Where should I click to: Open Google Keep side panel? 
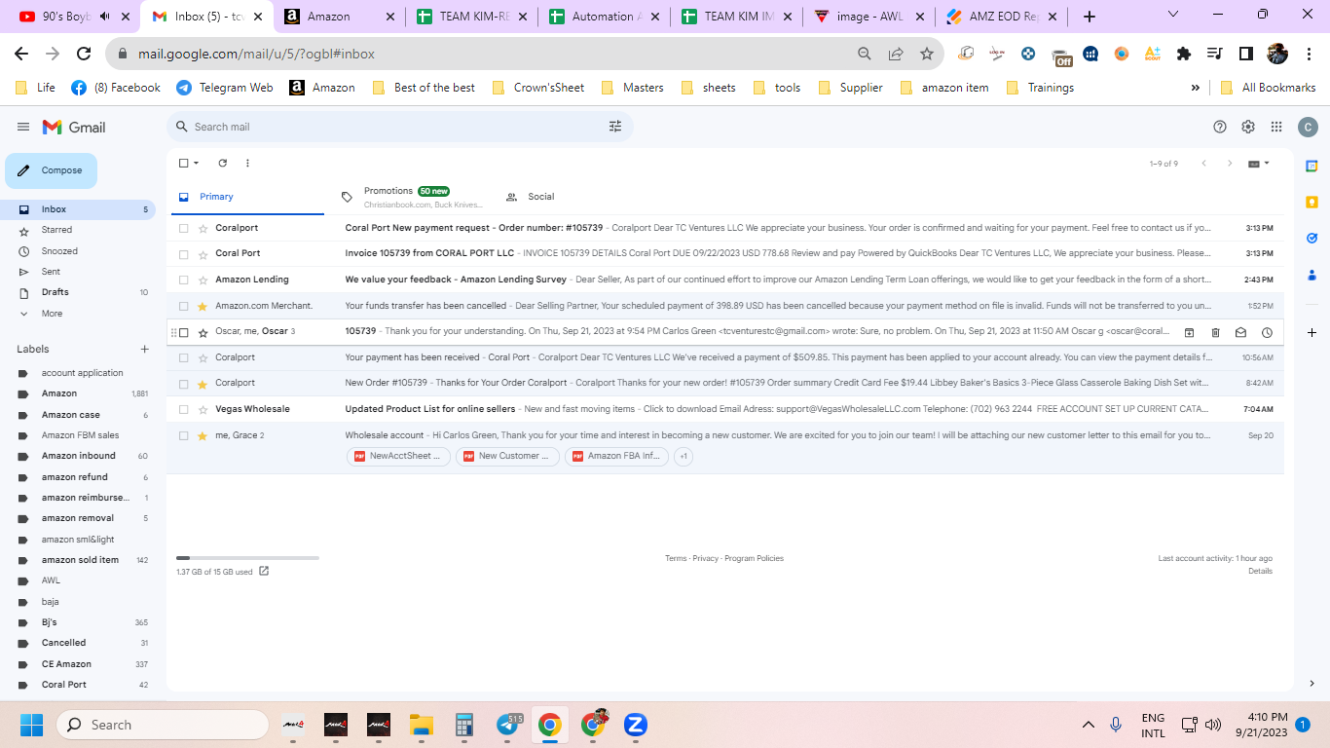(1312, 202)
